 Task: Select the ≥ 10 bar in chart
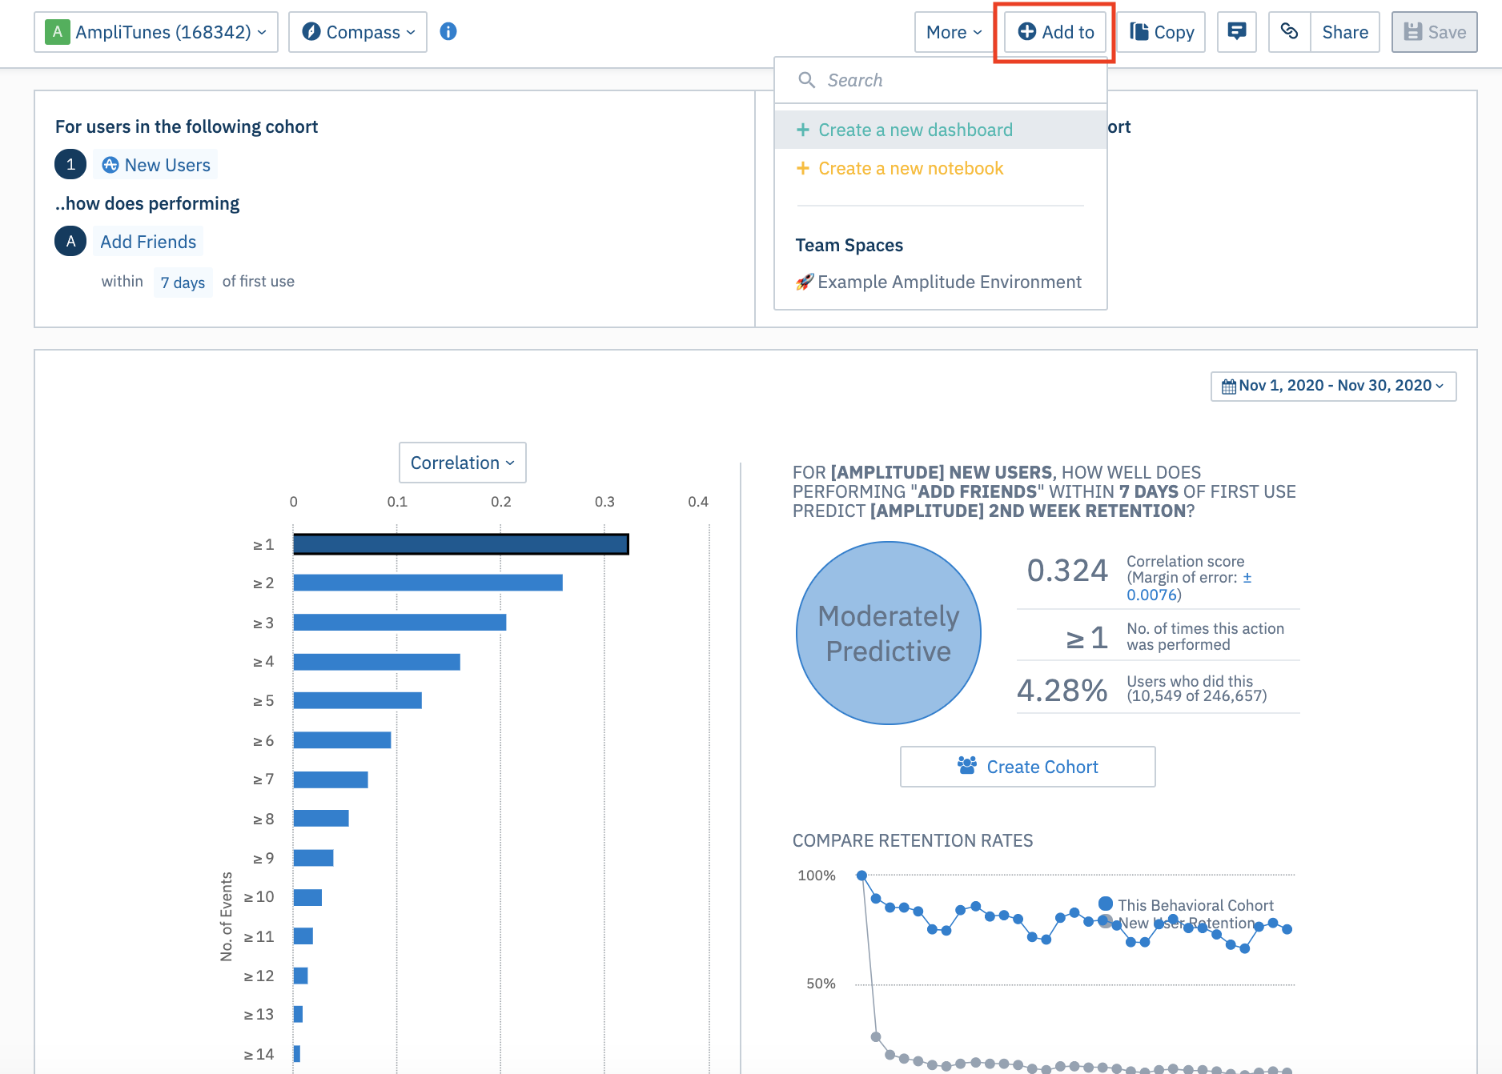click(x=307, y=897)
